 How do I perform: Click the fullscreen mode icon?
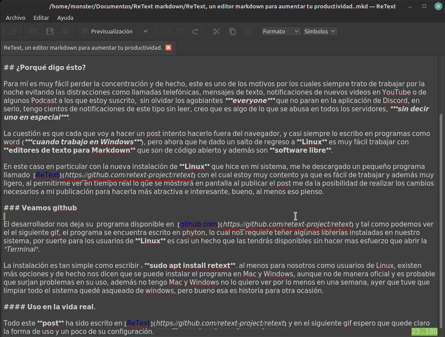pyautogui.click(x=158, y=31)
